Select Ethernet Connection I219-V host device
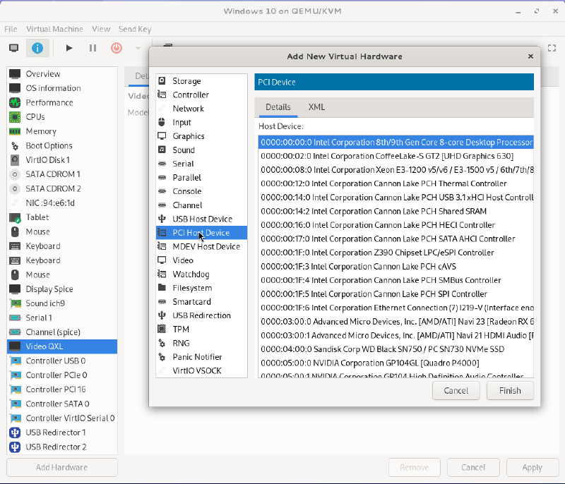565x484 pixels. pos(396,308)
